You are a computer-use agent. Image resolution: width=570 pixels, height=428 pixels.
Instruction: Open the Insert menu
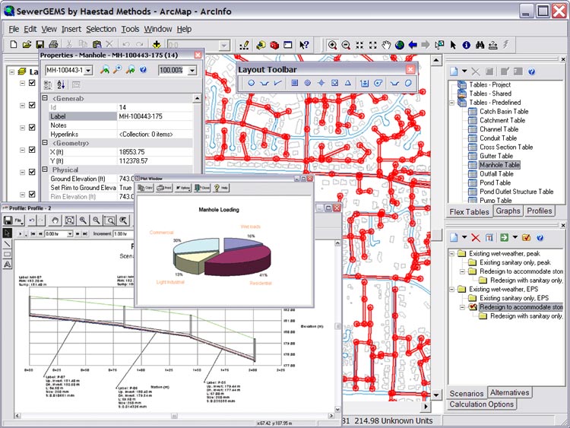(x=71, y=29)
